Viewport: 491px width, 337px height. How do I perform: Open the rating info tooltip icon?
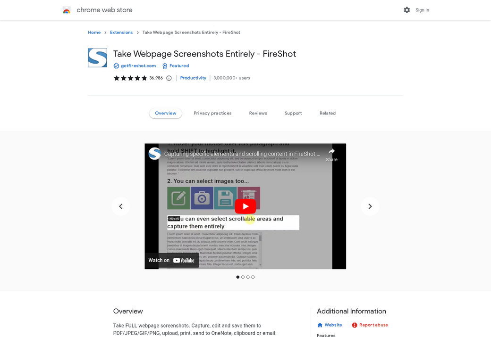coord(169,78)
